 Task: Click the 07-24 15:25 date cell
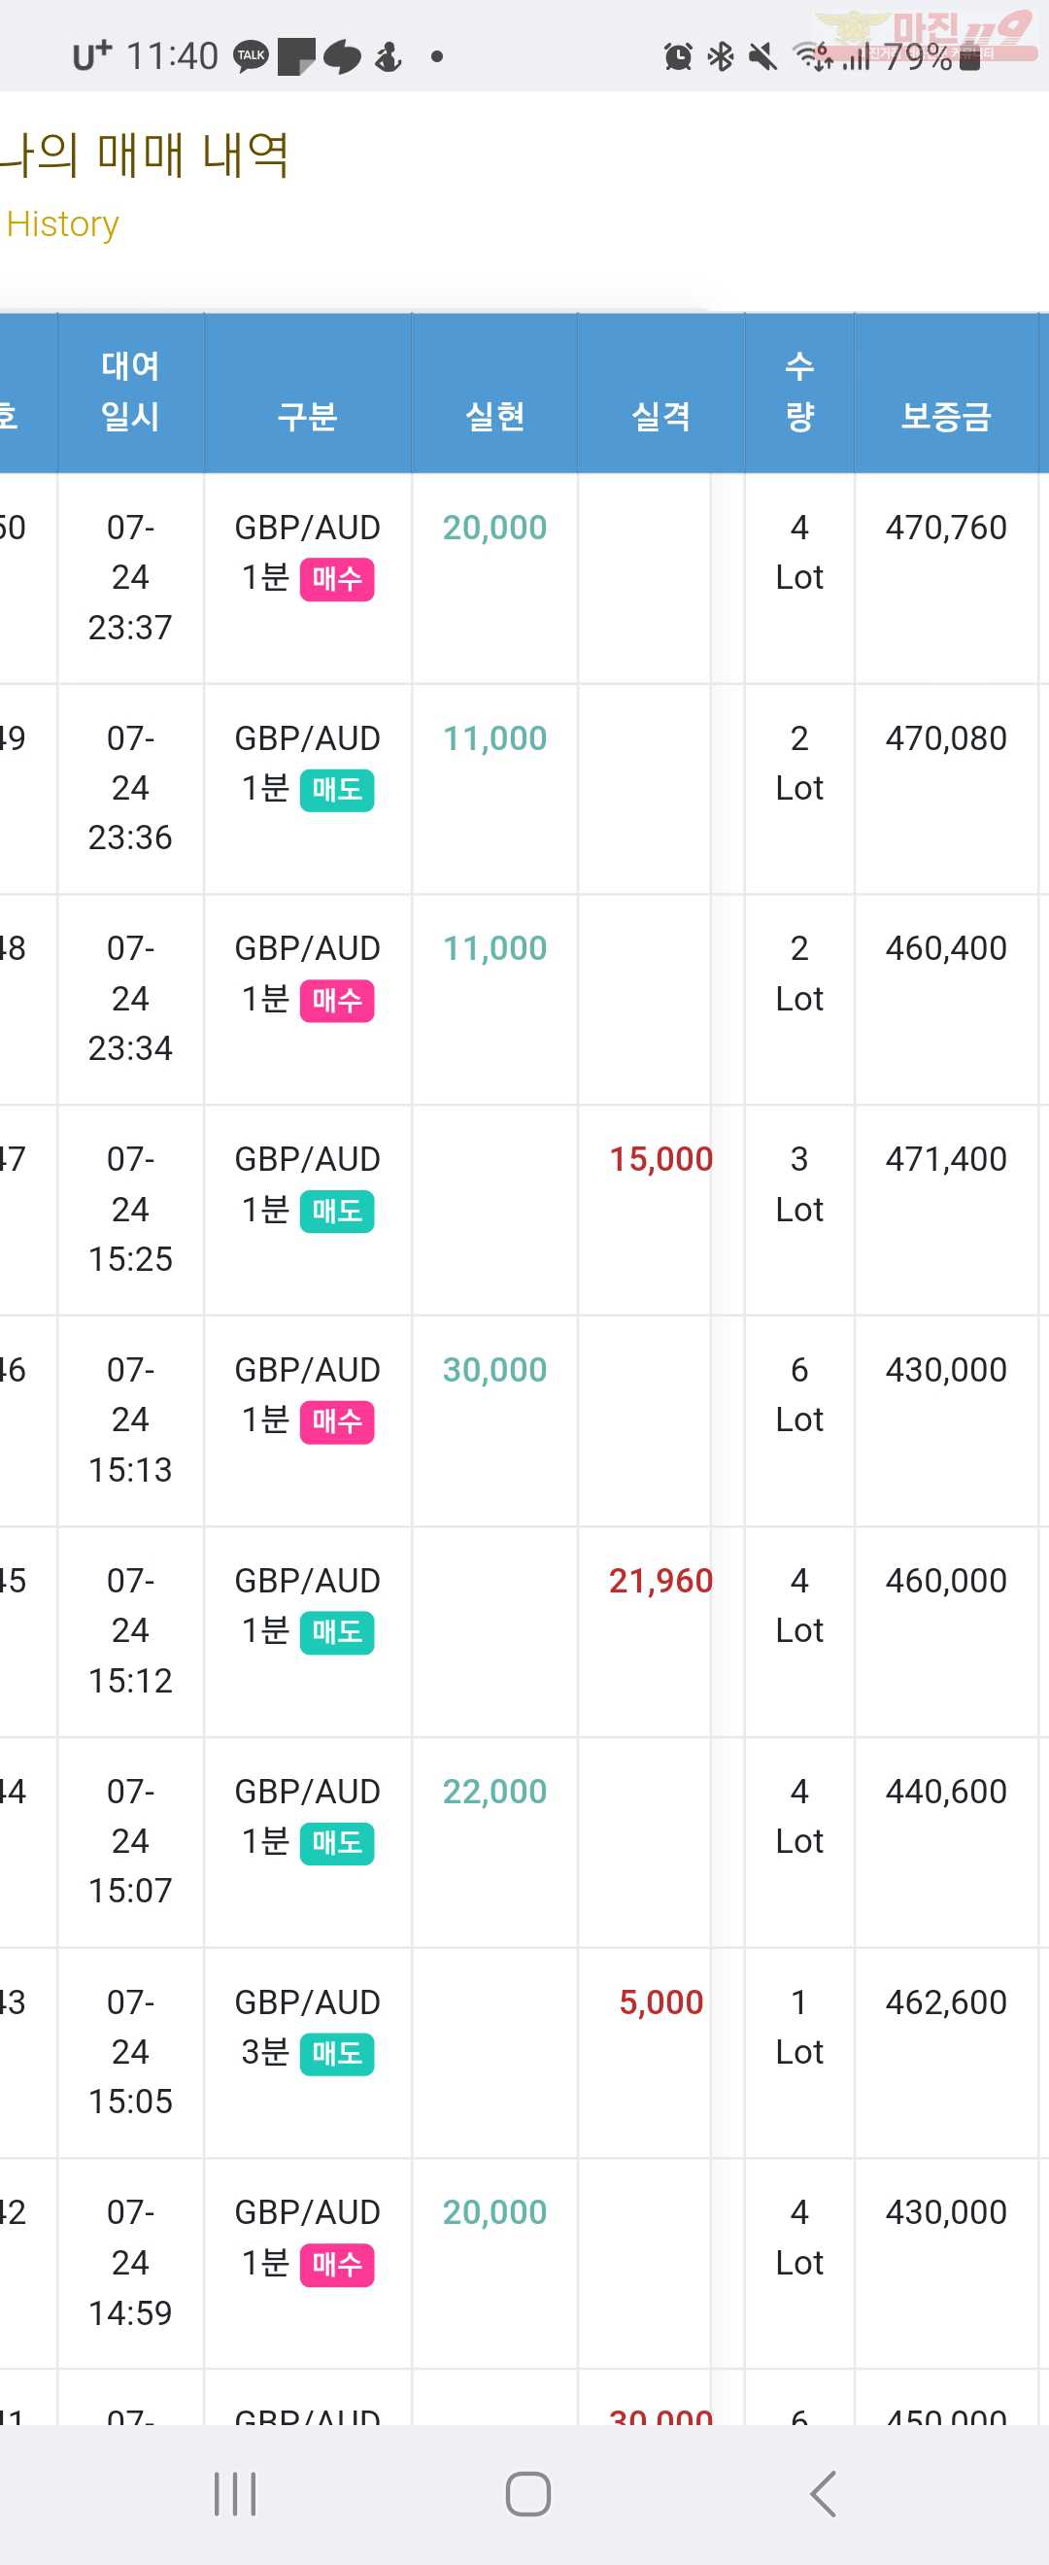click(130, 1209)
